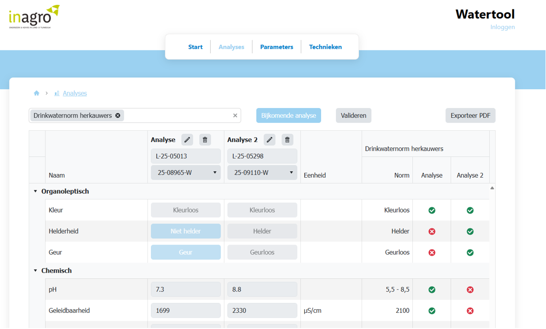Clear the norm filter field
This screenshot has height=329, width=546.
[235, 115]
